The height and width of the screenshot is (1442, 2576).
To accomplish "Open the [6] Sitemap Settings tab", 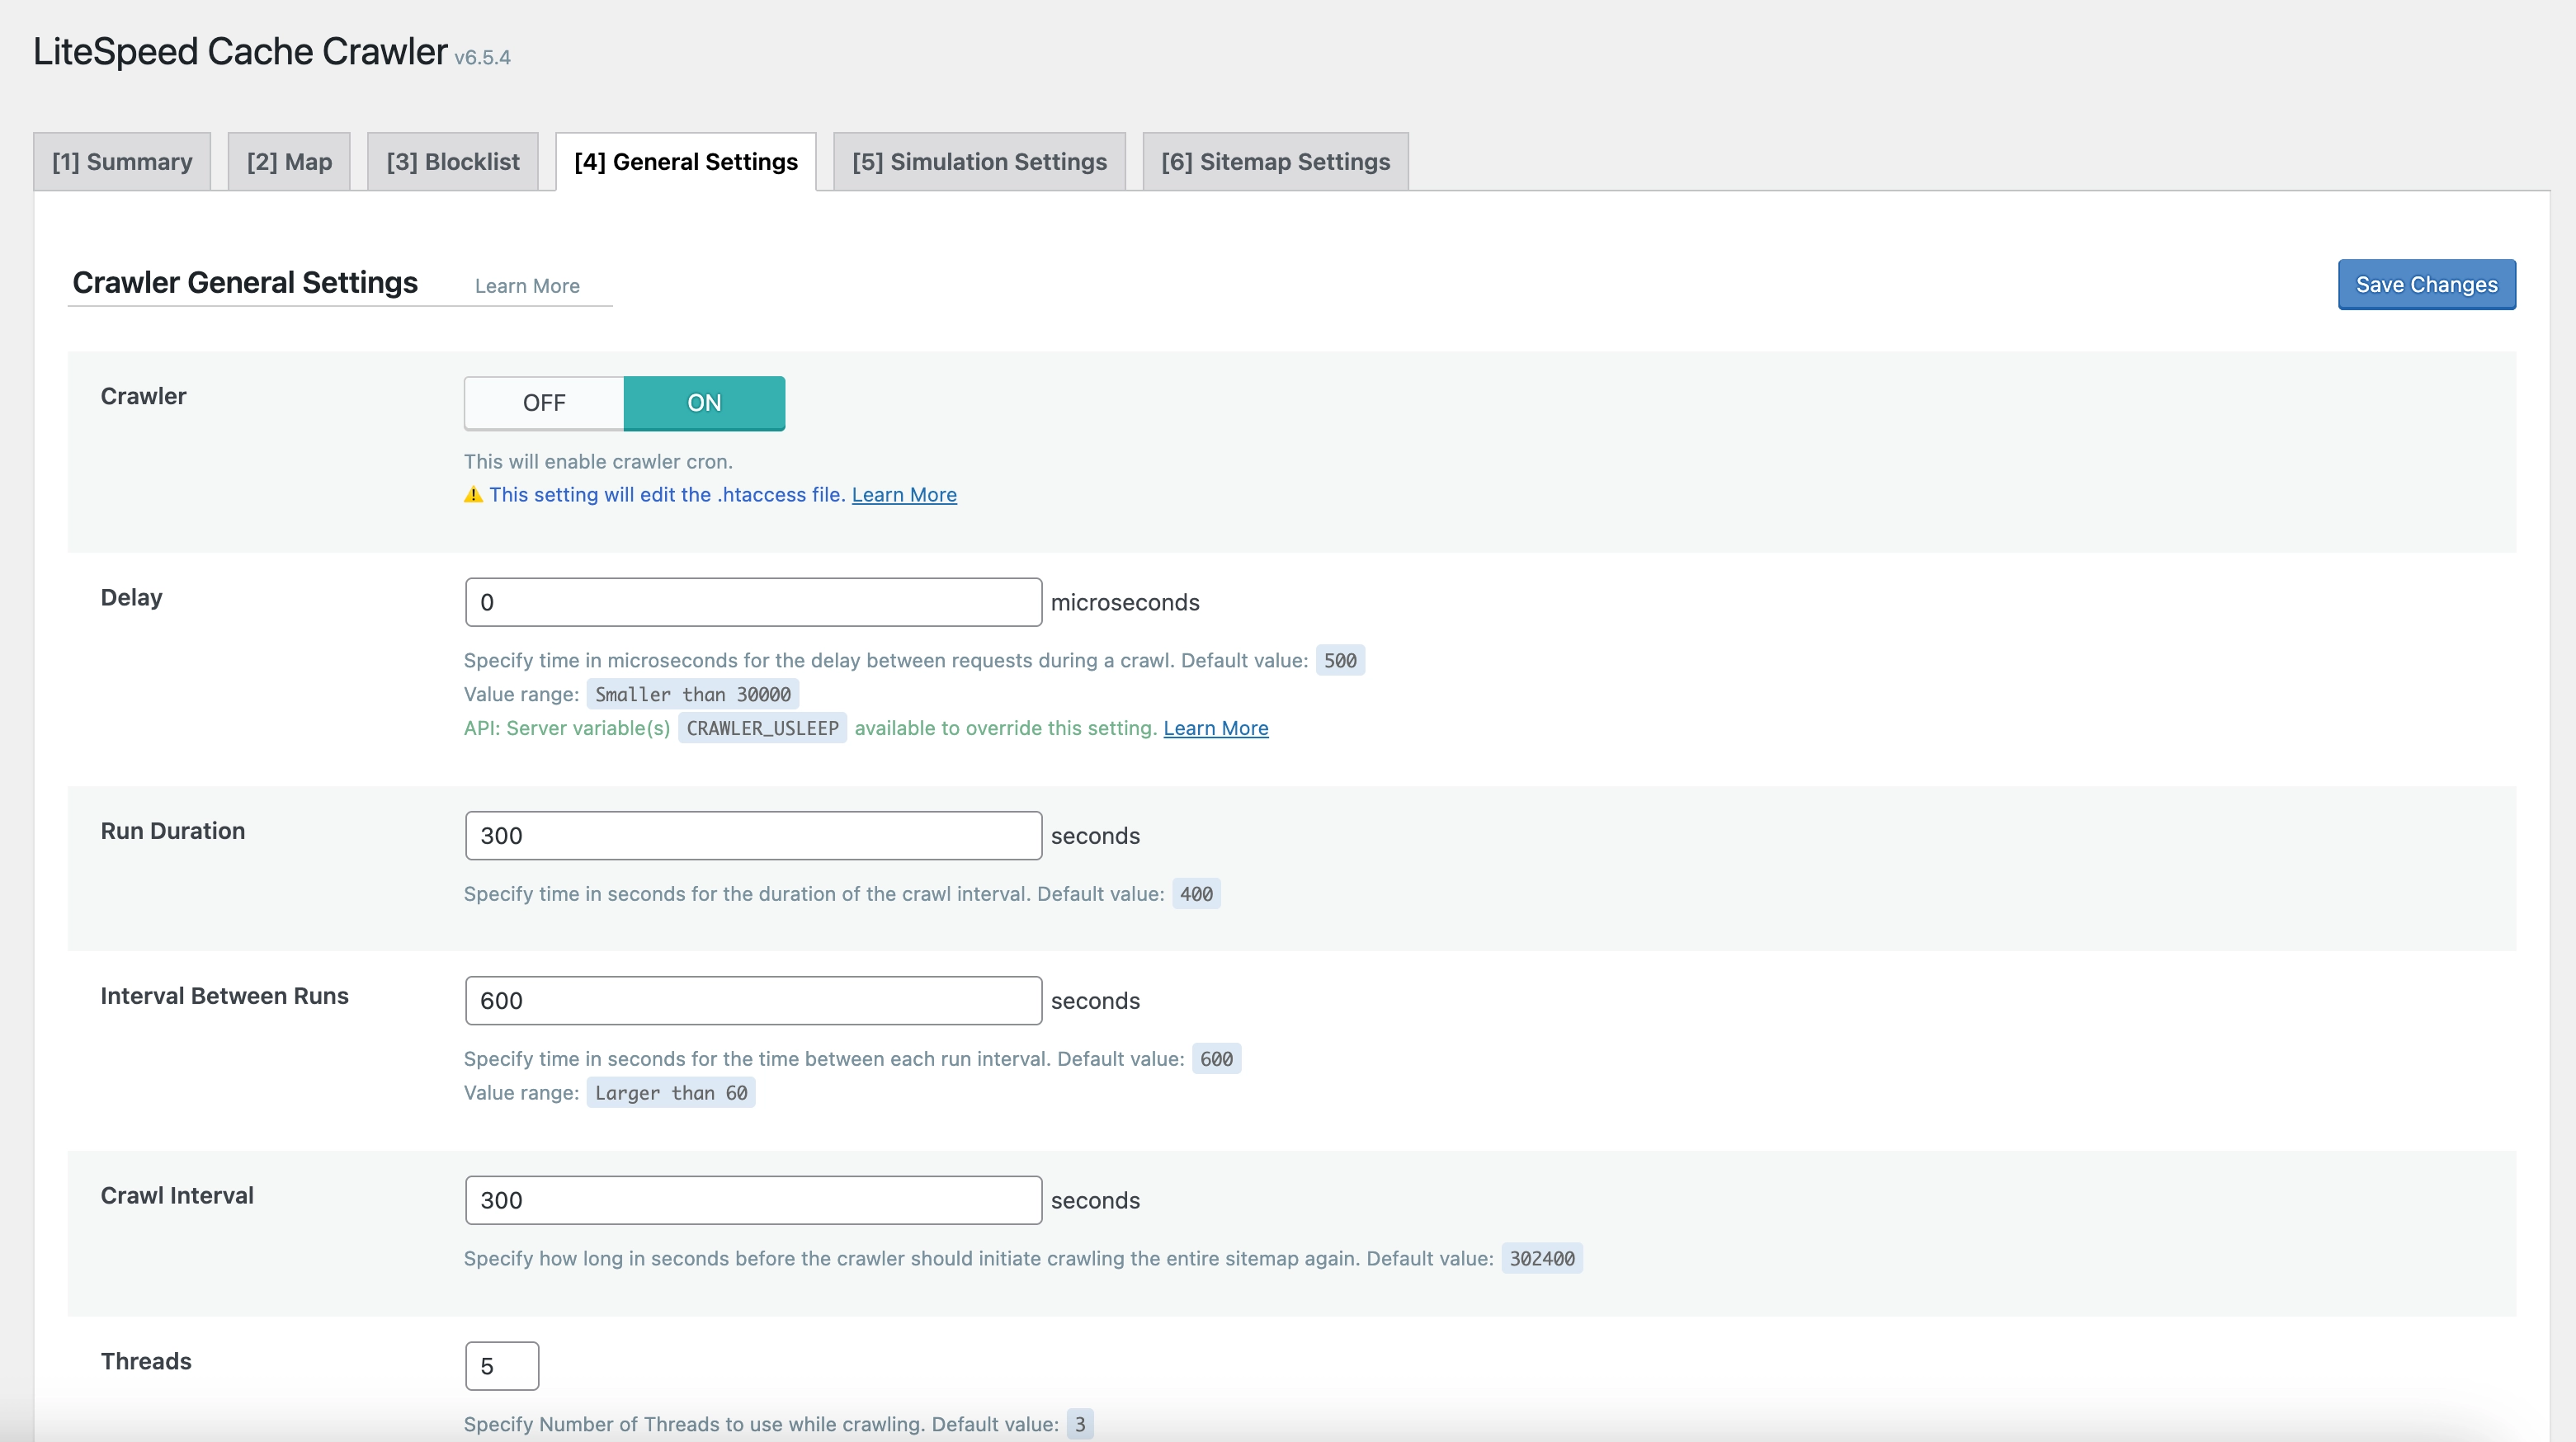I will click(x=1275, y=161).
